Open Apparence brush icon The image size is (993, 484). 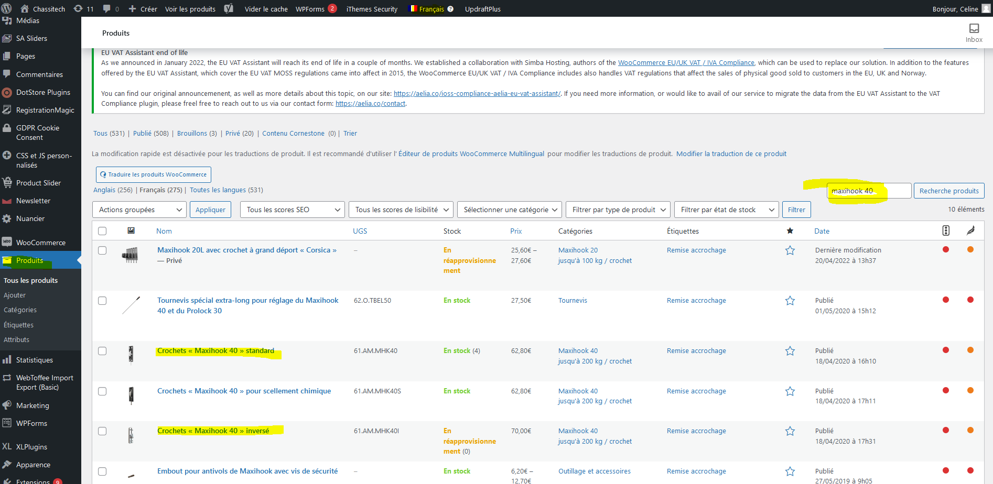[x=7, y=465]
